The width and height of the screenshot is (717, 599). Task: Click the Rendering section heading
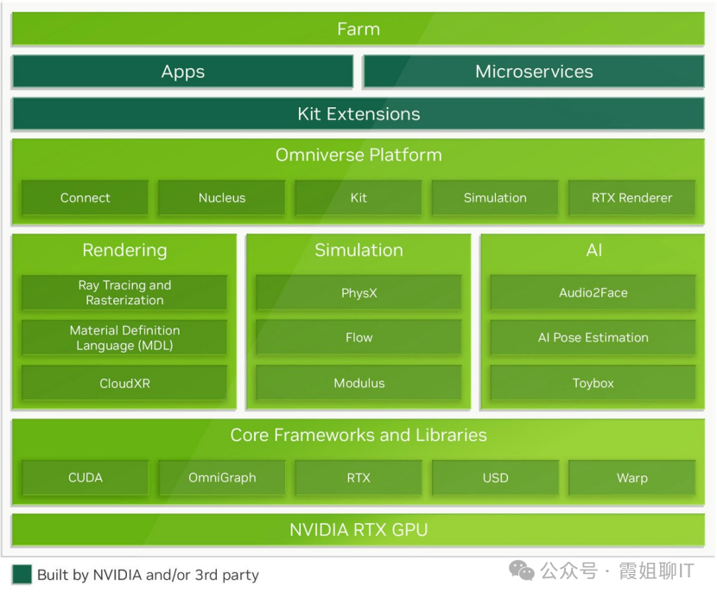(125, 251)
